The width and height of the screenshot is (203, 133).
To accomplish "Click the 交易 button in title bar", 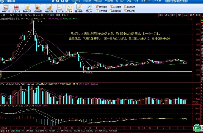I will (x=174, y=1).
